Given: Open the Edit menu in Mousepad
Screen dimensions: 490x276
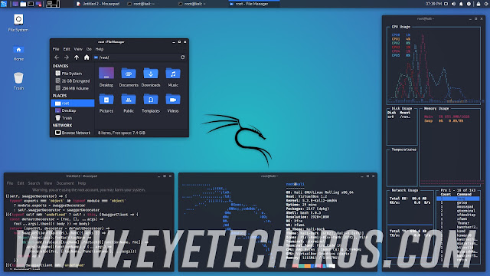Looking at the screenshot, I should (x=21, y=183).
